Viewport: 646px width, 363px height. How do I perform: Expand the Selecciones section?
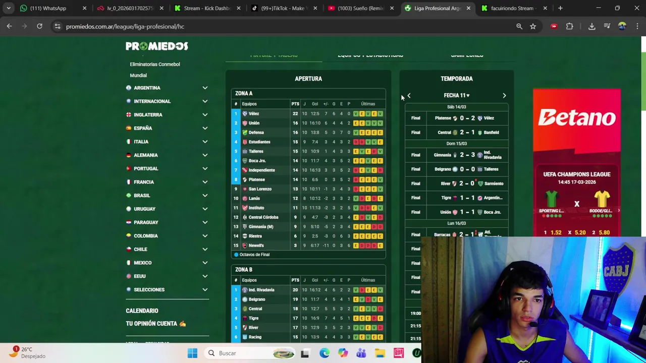[x=205, y=289]
